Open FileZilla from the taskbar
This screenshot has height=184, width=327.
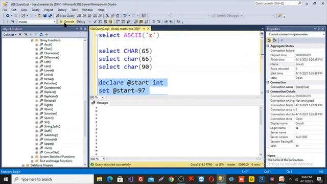tap(141, 179)
